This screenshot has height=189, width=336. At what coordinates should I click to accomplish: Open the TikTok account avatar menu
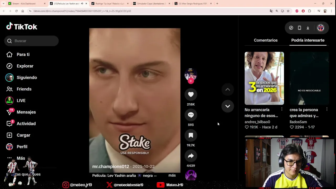click(321, 28)
